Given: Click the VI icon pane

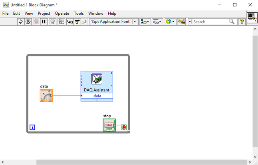Looking at the screenshot, I should click(252, 18).
